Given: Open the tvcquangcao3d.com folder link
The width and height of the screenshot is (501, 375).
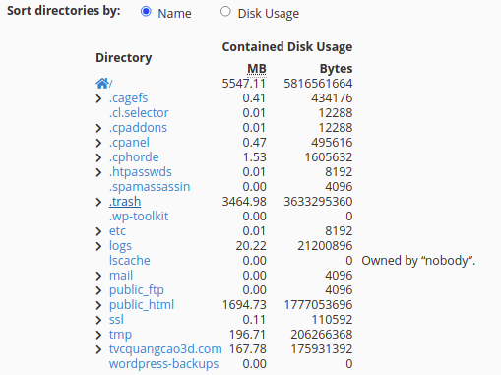Looking at the screenshot, I should [x=165, y=349].
